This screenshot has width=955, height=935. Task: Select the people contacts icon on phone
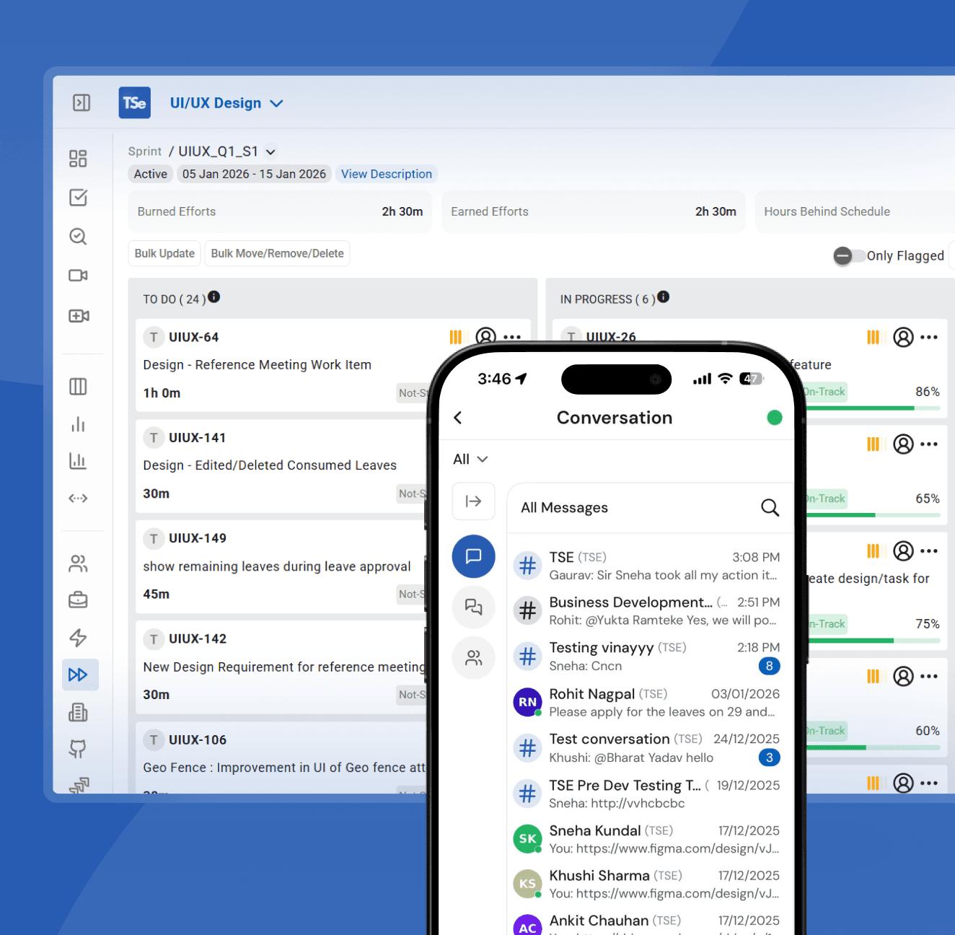coord(473,658)
